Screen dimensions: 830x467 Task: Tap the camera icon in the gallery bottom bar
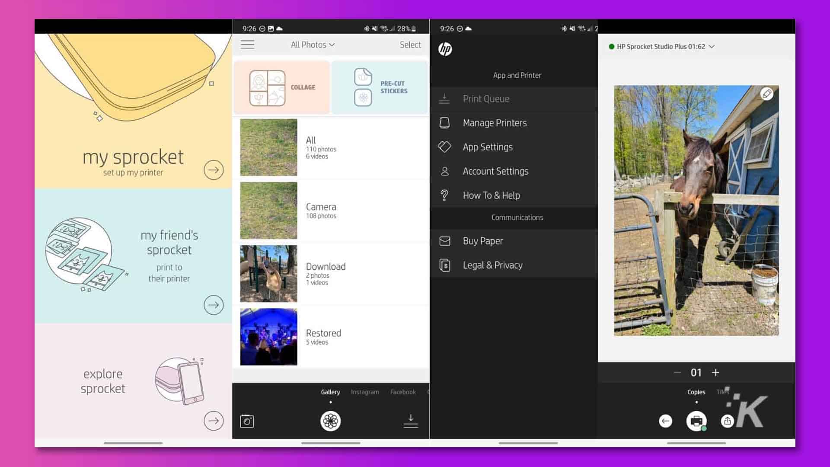247,420
